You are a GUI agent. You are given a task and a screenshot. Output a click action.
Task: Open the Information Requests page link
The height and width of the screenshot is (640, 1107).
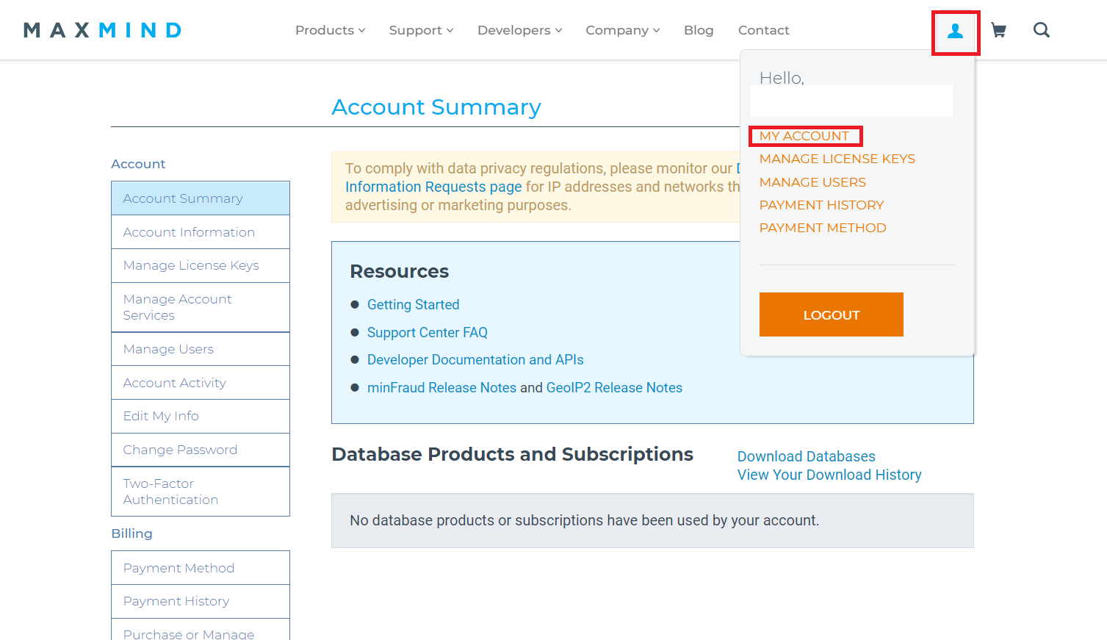point(433,187)
